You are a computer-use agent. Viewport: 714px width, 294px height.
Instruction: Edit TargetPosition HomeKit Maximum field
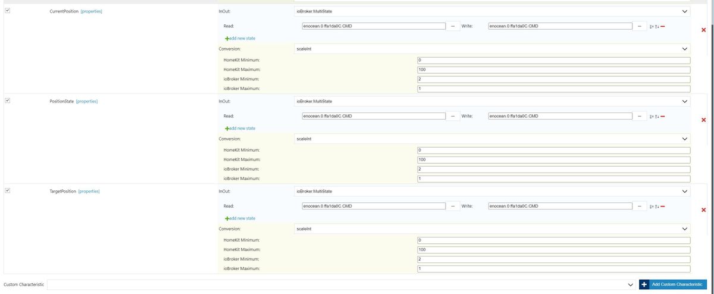554,249
